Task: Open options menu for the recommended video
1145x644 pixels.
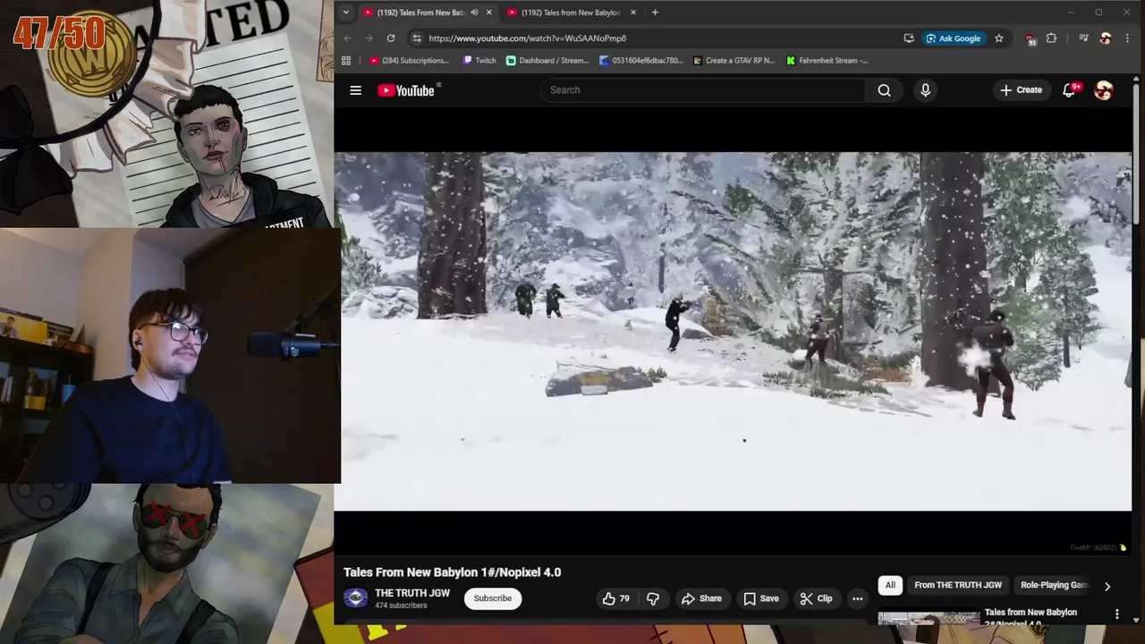Action: tap(1116, 614)
